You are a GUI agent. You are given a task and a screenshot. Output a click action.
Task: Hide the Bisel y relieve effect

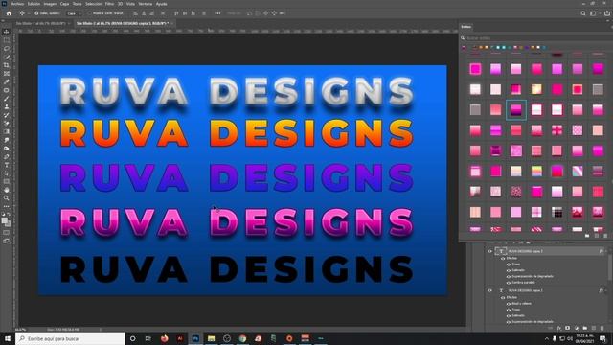coord(509,304)
